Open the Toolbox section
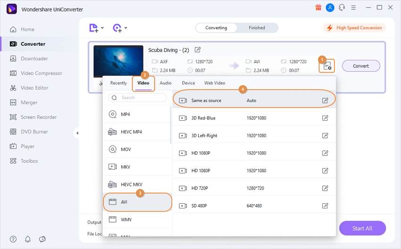The width and height of the screenshot is (401, 249). pos(24,161)
